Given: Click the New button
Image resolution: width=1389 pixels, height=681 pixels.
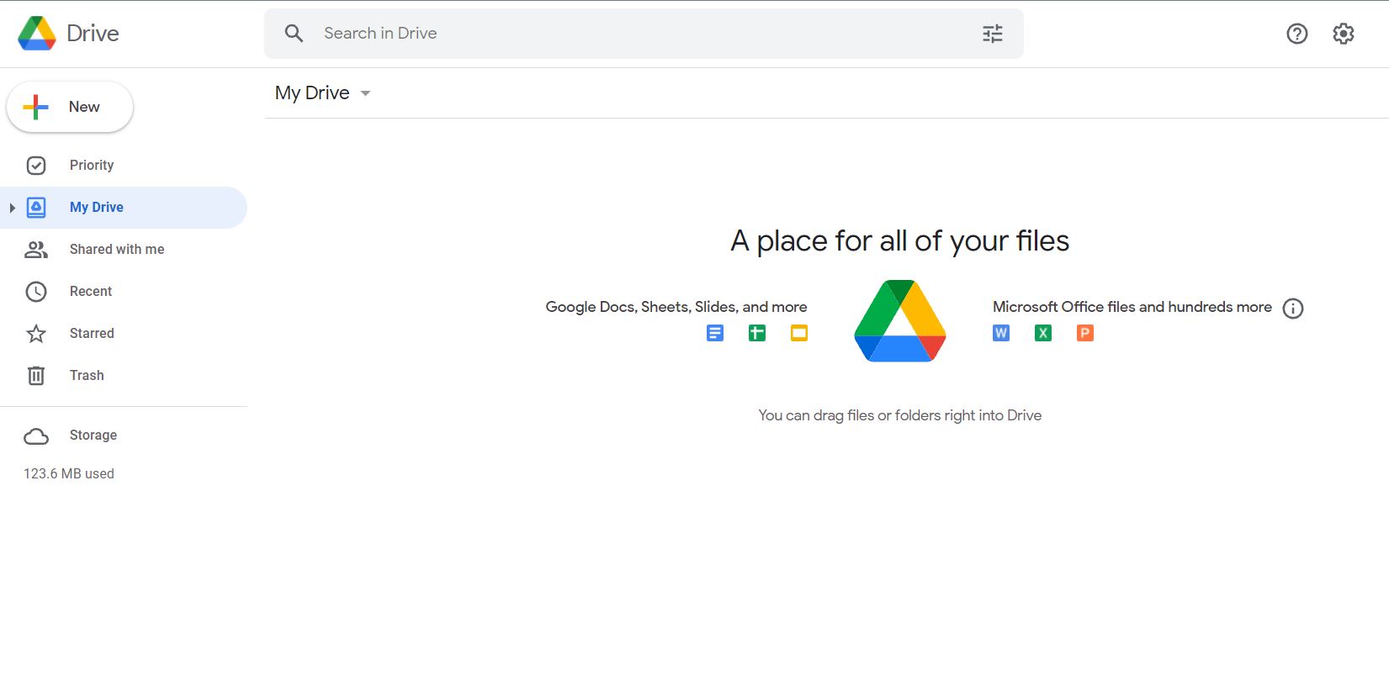Looking at the screenshot, I should pyautogui.click(x=70, y=107).
